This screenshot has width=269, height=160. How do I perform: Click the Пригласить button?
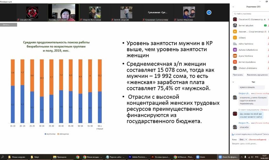(238, 75)
